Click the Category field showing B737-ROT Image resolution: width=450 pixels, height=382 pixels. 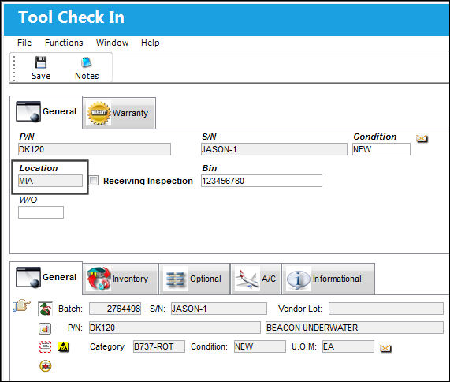159,346
